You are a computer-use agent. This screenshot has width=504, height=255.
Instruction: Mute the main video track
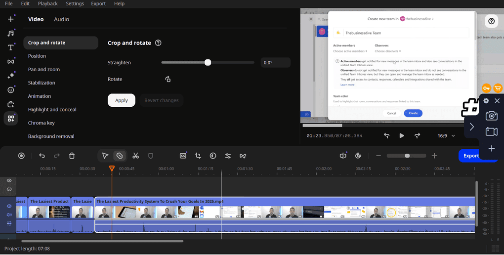point(9,214)
